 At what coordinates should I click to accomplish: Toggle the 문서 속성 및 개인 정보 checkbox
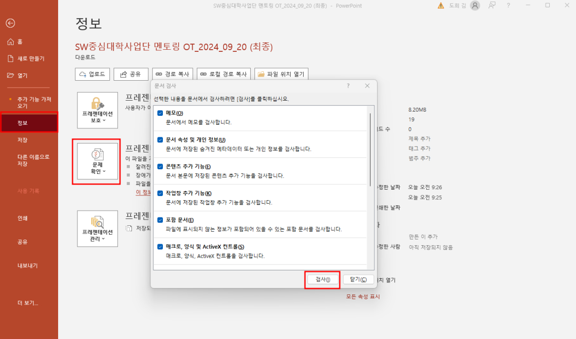coord(160,140)
